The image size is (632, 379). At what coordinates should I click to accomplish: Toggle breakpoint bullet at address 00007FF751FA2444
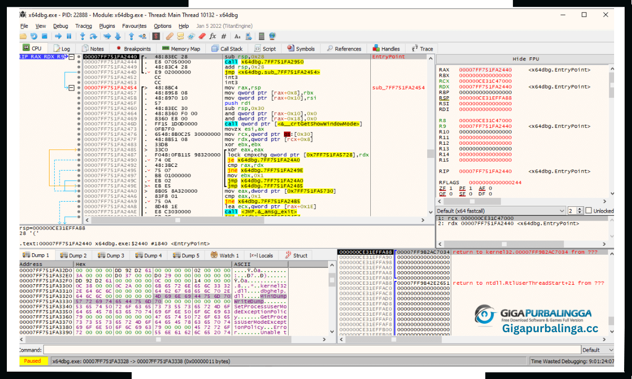pos(79,62)
